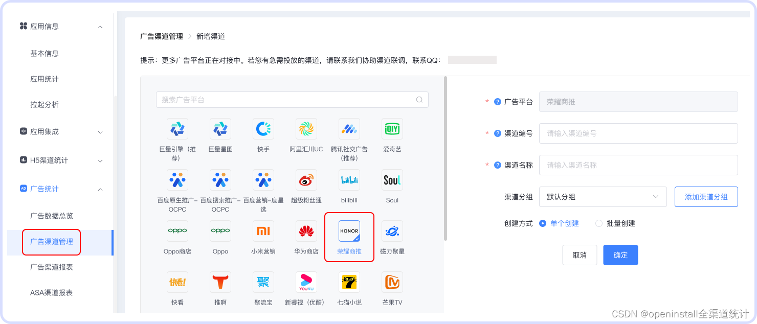
Task: Choose the 爱奇艺 platform icon
Action: 392,129
